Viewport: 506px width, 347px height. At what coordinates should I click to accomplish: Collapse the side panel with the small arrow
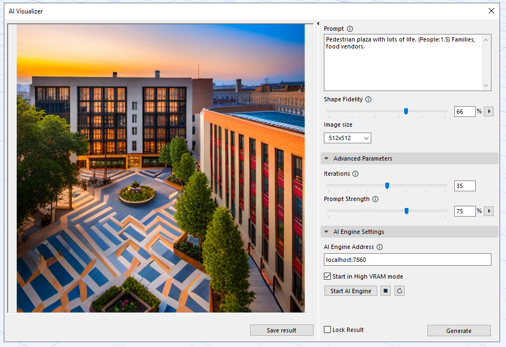[318, 24]
